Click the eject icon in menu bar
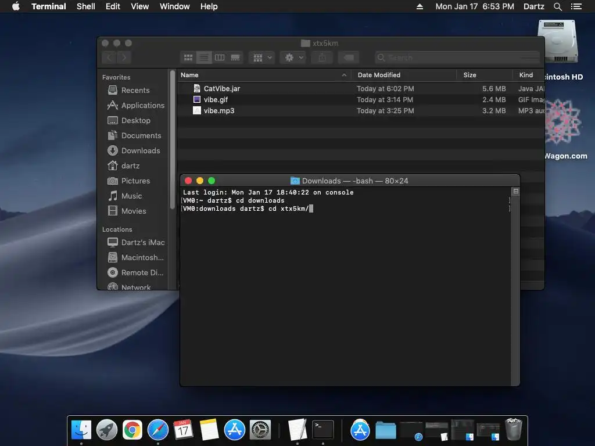Image resolution: width=595 pixels, height=446 pixels. [x=420, y=6]
